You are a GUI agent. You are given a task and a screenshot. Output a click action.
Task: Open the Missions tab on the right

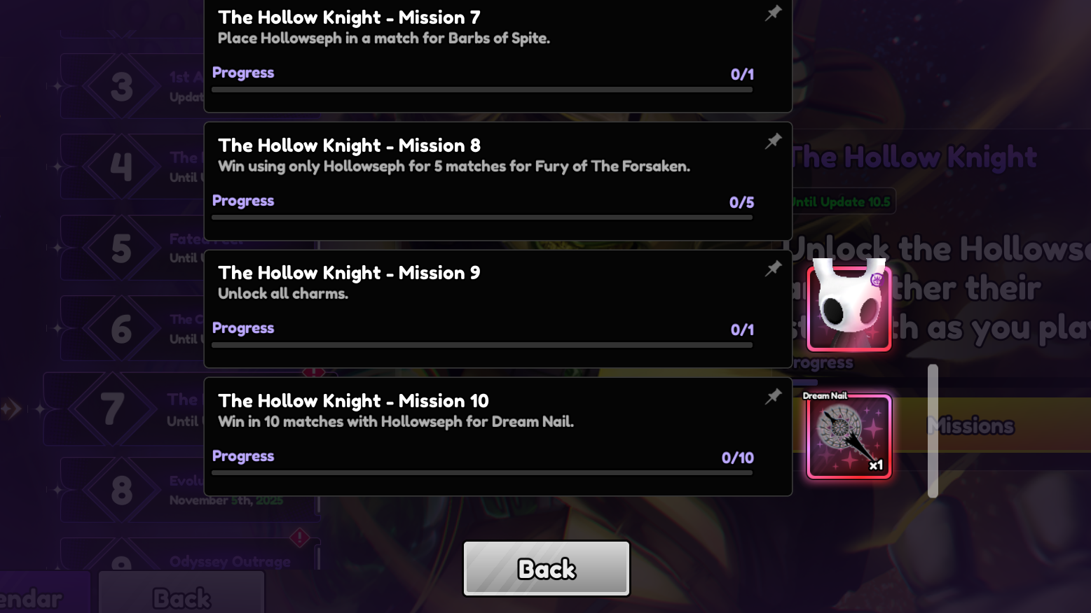970,425
